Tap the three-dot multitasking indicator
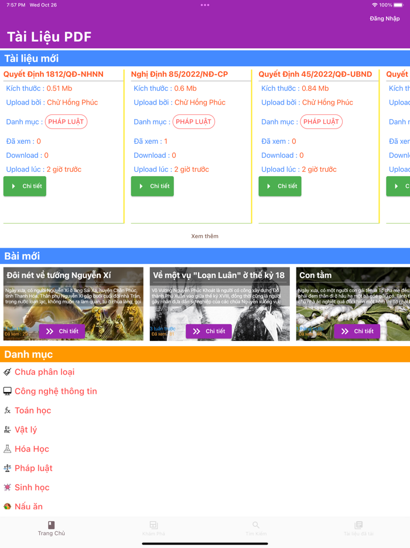 point(205,5)
